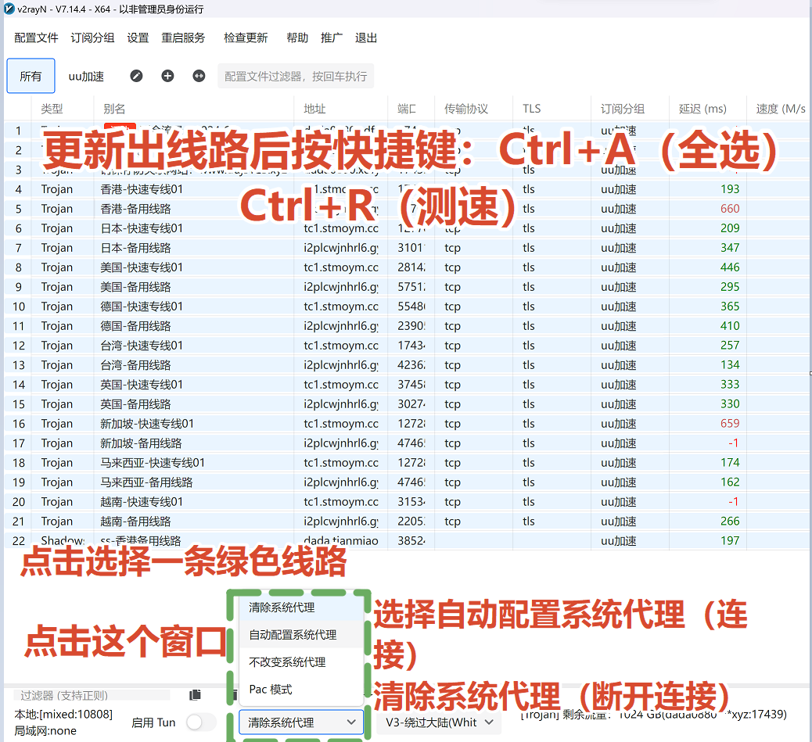Click the 197 latency value in row 22
Image resolution: width=812 pixels, height=742 pixels.
[730, 541]
